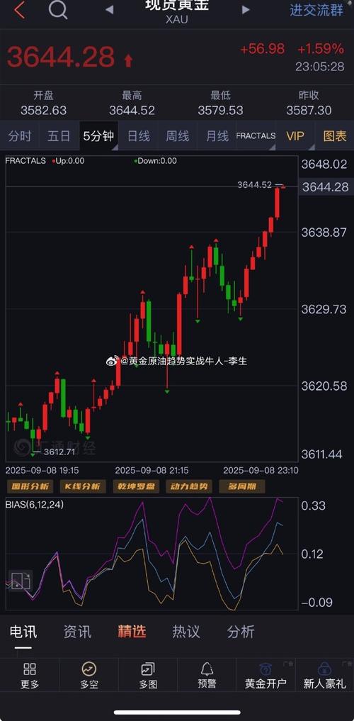This screenshot has height=721, width=354.
Task: Click the 动力趋势 button
Action: (189, 486)
